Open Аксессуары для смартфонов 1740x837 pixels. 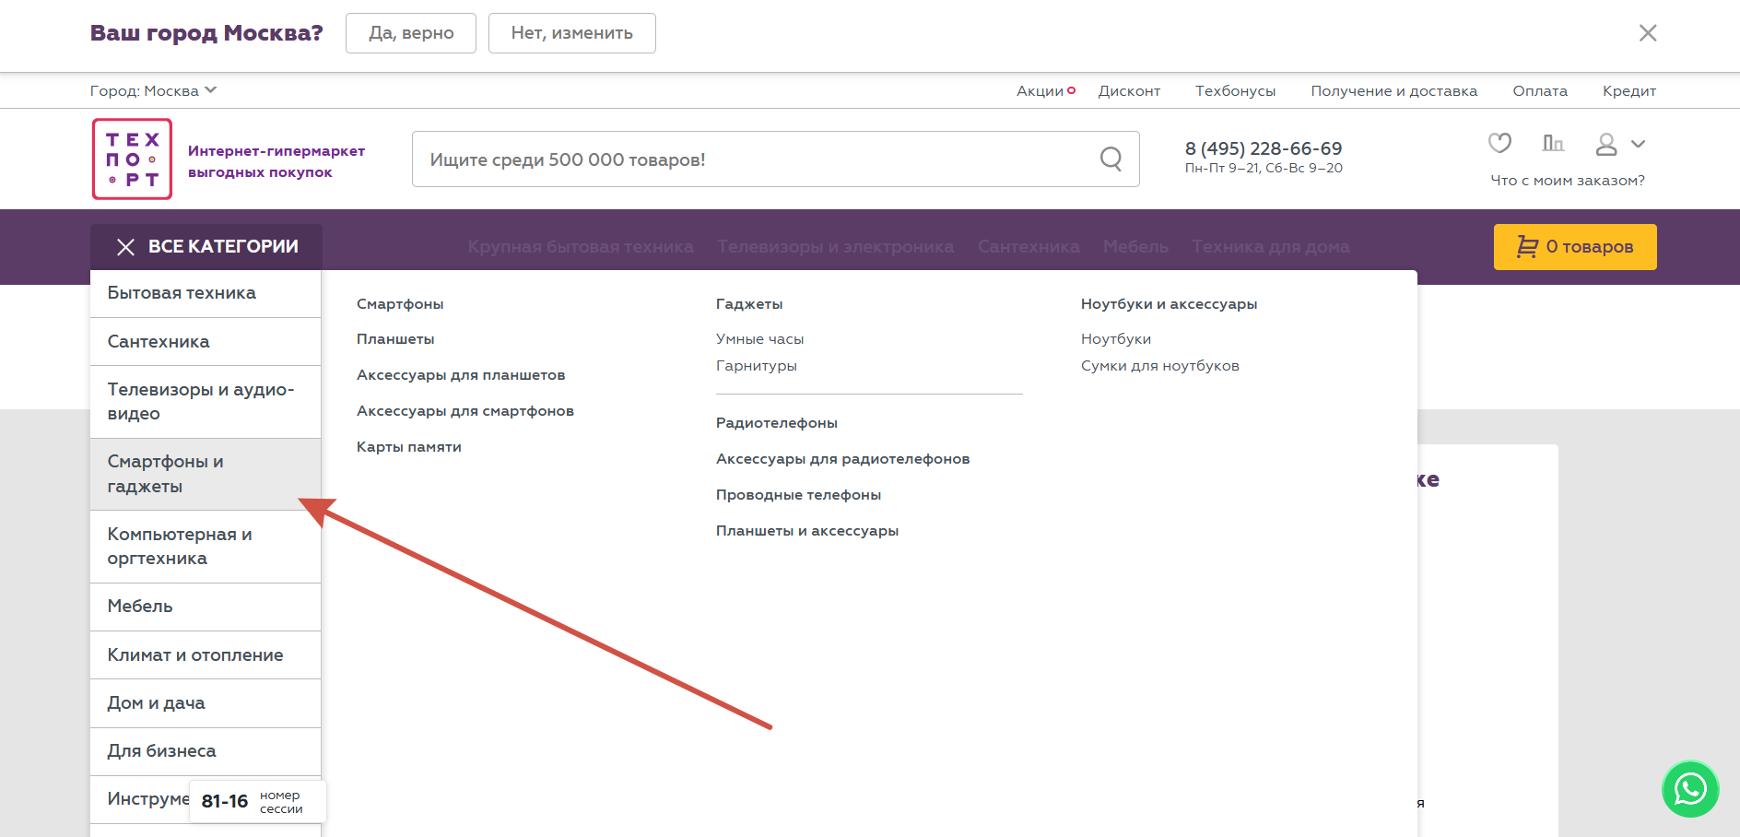click(x=465, y=411)
